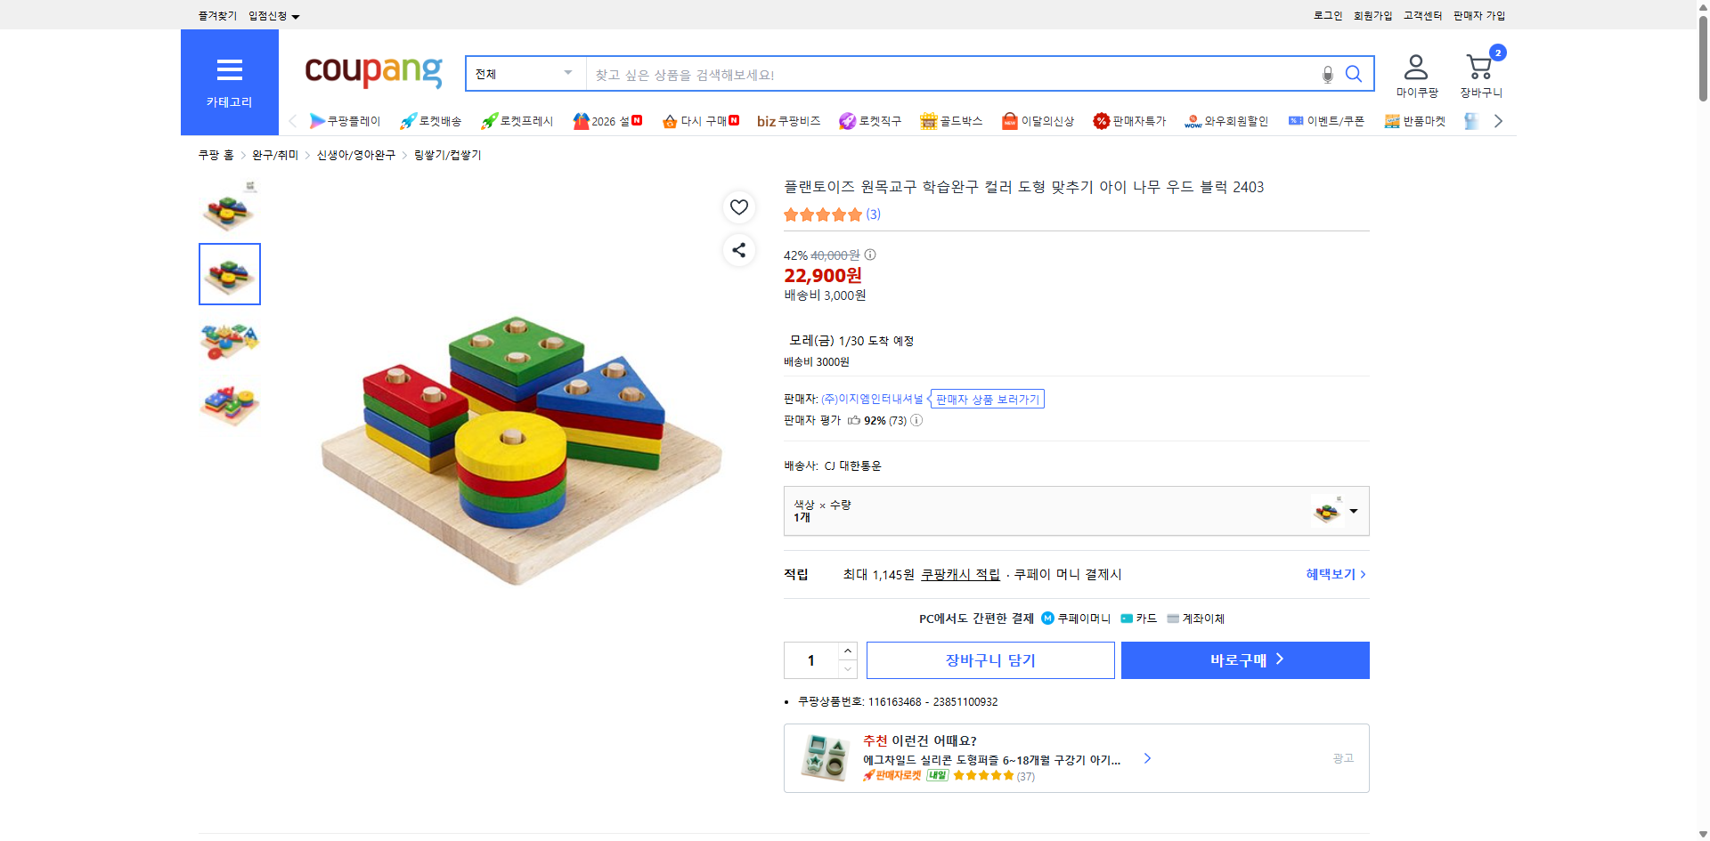Increase quantity with the up stepper arrow
The image size is (1710, 841).
tap(847, 651)
